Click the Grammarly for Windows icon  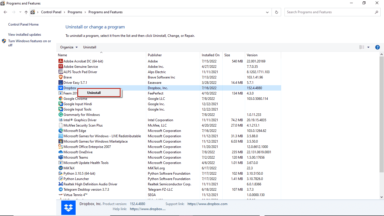(60, 114)
